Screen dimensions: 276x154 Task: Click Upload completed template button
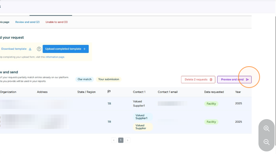66,49
